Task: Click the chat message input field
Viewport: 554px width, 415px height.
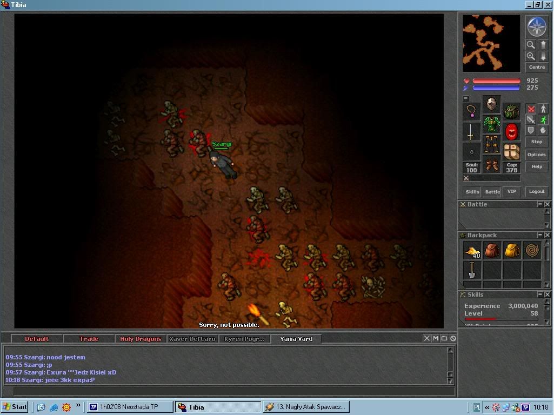Action: (233, 391)
